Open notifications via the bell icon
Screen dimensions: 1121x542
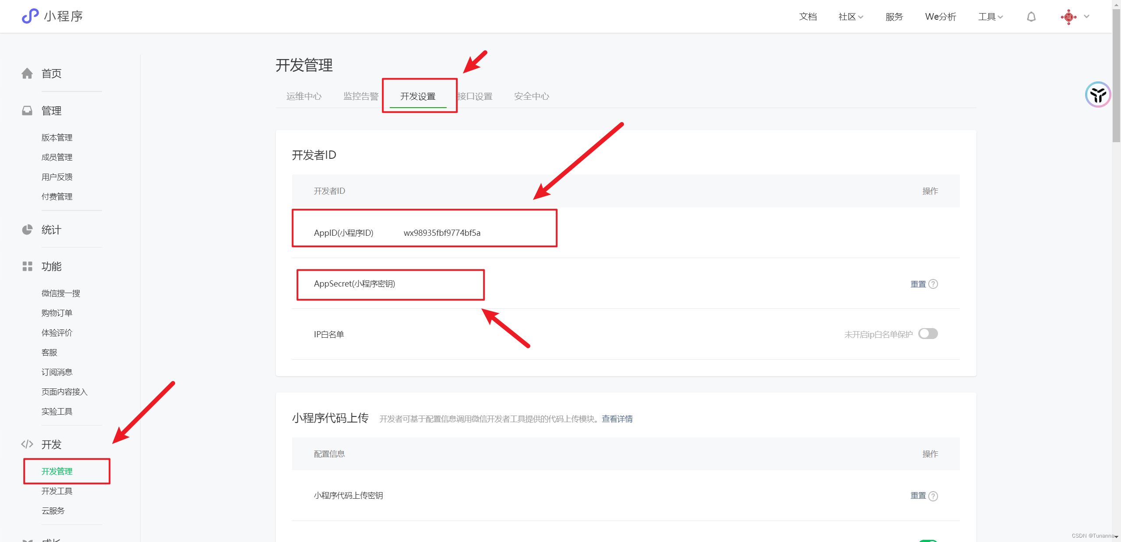[1031, 16]
